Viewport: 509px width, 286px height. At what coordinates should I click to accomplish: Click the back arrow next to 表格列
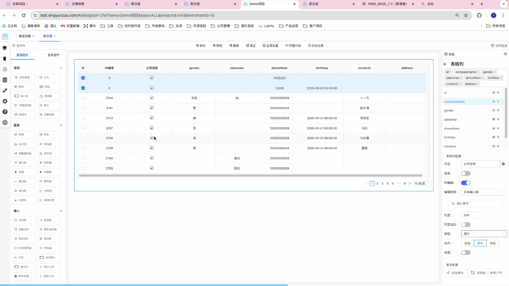(x=445, y=64)
